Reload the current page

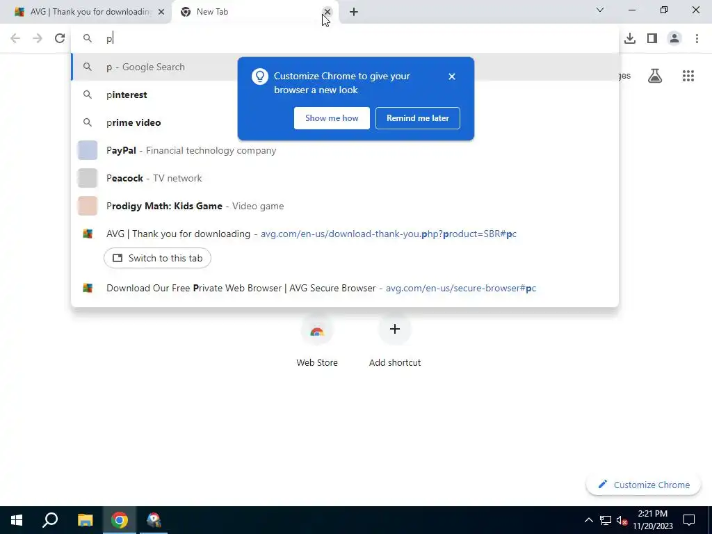(x=60, y=39)
